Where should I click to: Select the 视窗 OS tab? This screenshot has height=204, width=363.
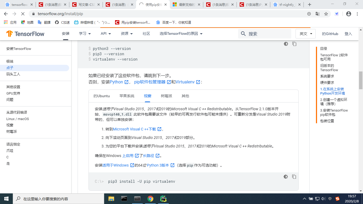pos(147,96)
